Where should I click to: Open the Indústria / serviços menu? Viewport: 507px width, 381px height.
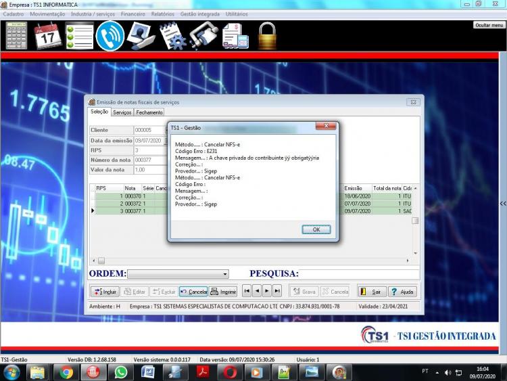click(x=93, y=14)
